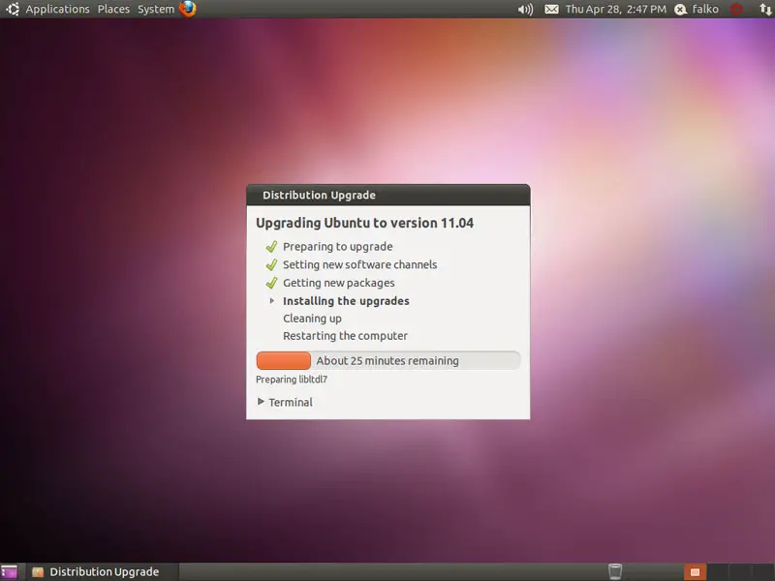Open the Trash icon in bottom panel

coord(615,571)
